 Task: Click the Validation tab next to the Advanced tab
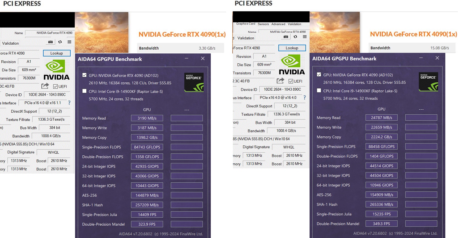[x=294, y=24]
